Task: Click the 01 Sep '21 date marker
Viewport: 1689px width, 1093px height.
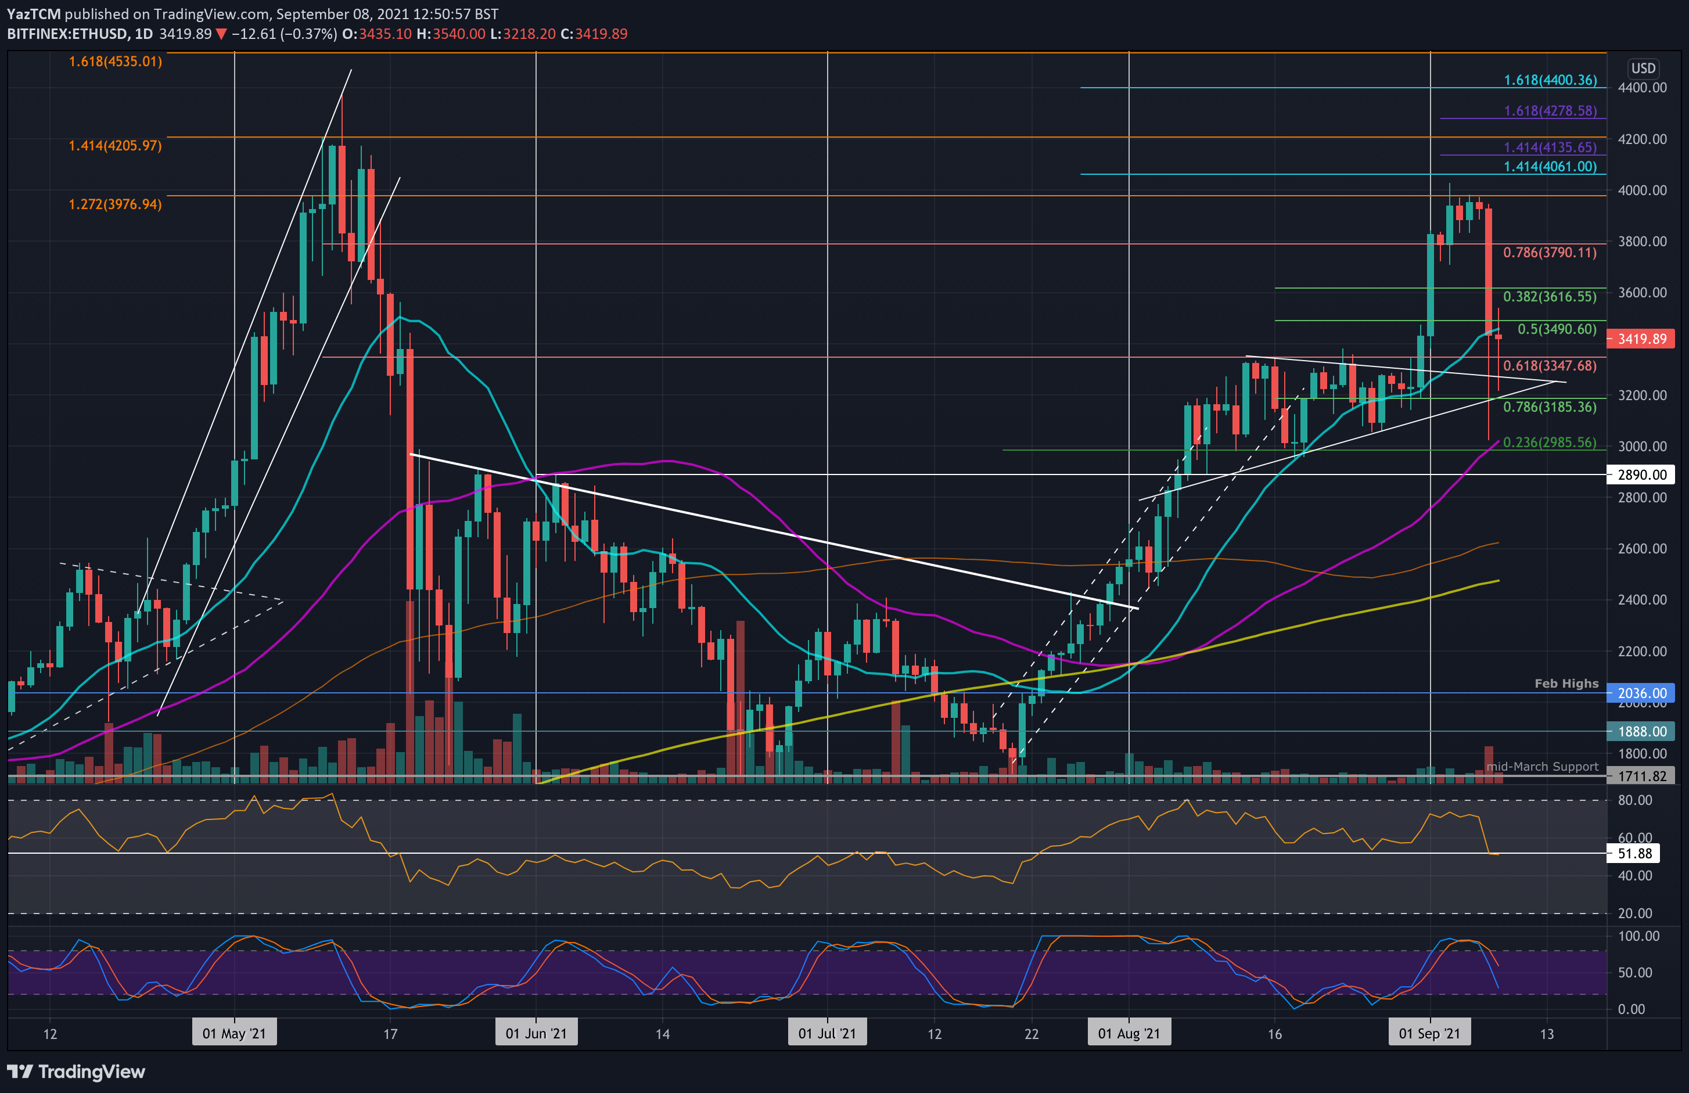Action: point(1430,1033)
